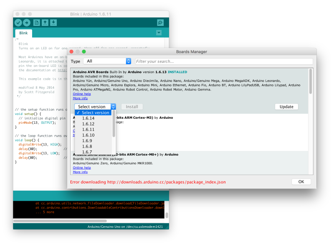Click 'Arduino/Genuino Zero, Arduino/Genuino MKR1000.' text

click(113, 163)
